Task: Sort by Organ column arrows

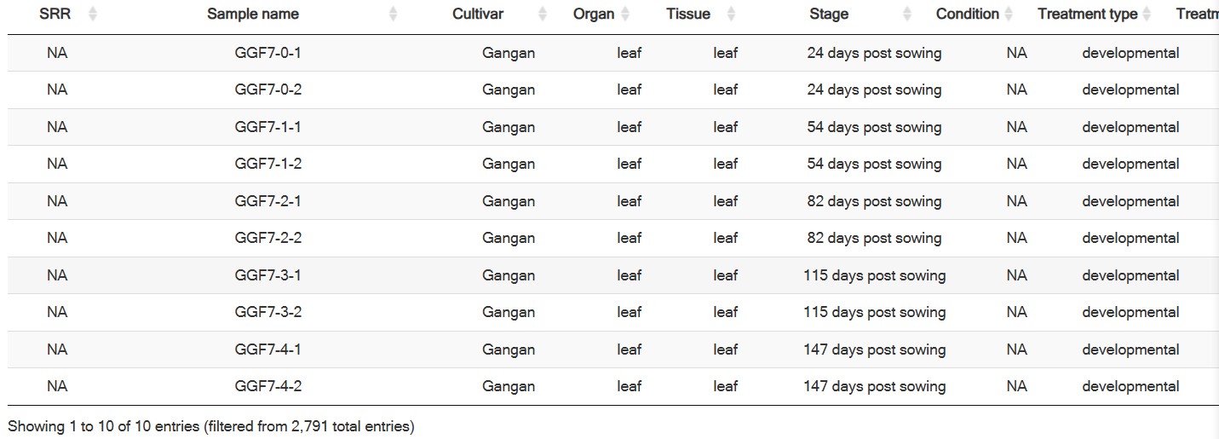Action: pyautogui.click(x=625, y=14)
